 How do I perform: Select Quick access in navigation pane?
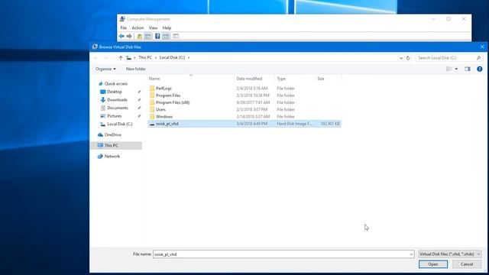pos(113,83)
